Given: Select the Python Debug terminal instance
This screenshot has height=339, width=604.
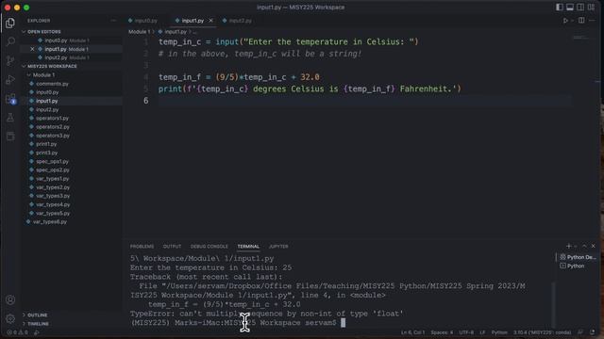Looking at the screenshot, I should pyautogui.click(x=578, y=257).
